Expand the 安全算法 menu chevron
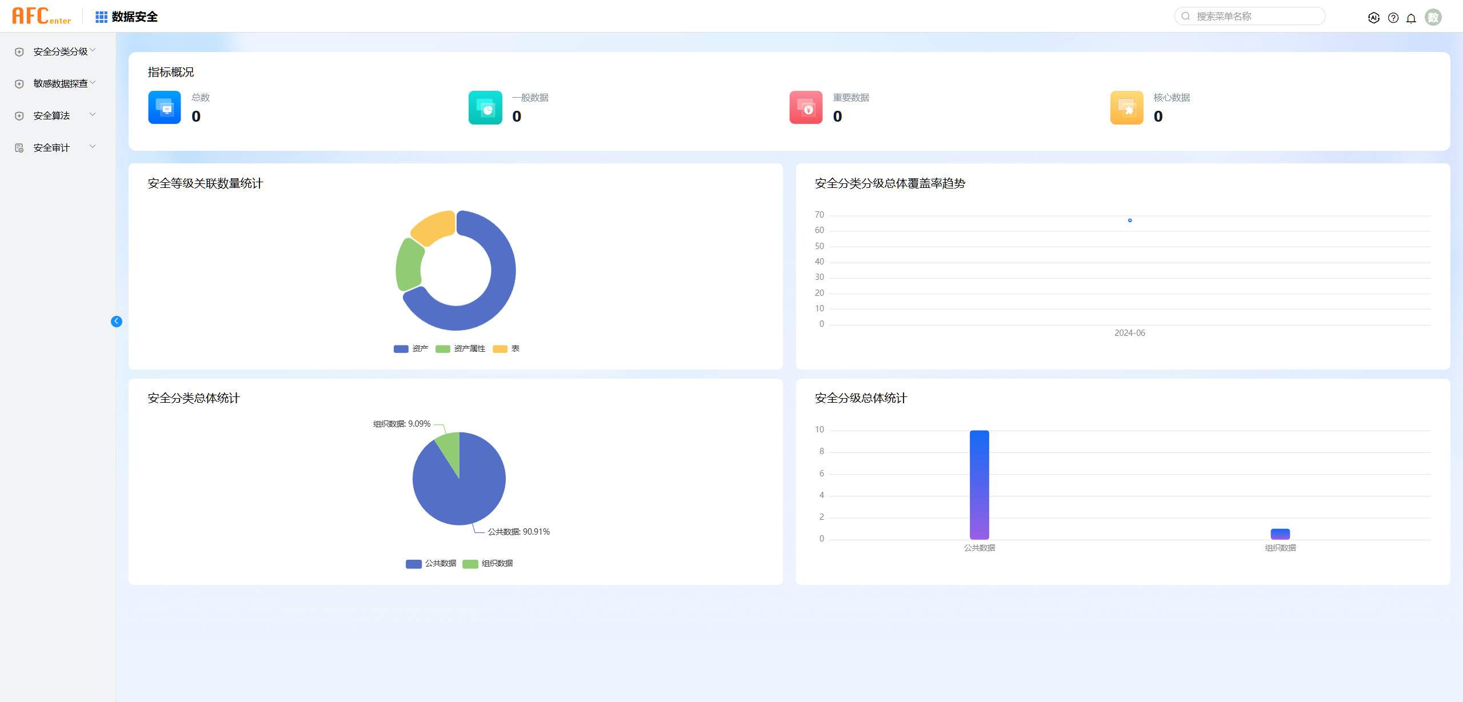Image resolution: width=1463 pixels, height=702 pixels. point(93,115)
